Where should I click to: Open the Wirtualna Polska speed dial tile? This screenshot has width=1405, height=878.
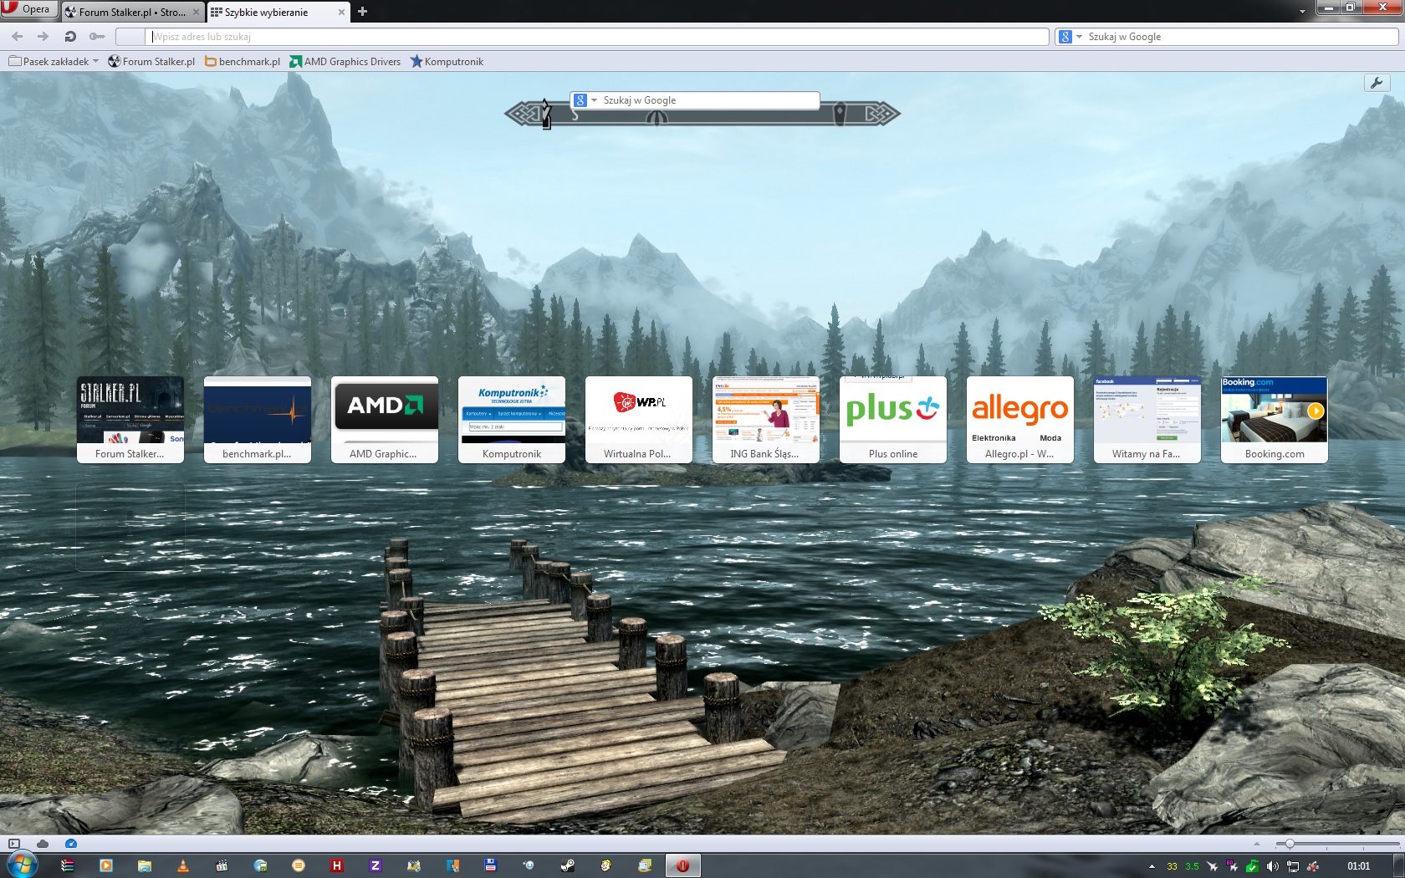pos(639,420)
